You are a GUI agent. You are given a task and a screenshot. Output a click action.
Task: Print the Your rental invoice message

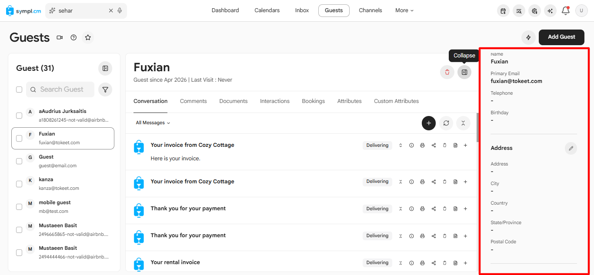(422, 263)
